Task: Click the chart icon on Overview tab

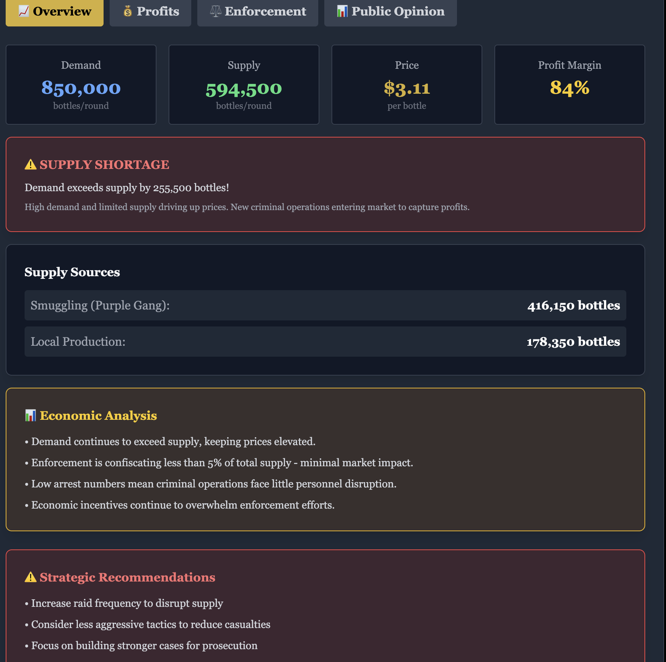Action: tap(24, 11)
